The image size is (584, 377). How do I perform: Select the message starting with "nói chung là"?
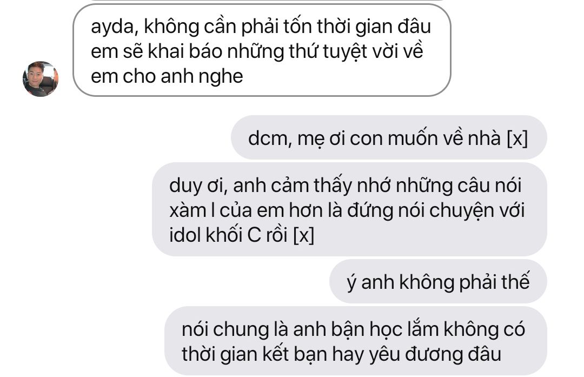point(355,341)
